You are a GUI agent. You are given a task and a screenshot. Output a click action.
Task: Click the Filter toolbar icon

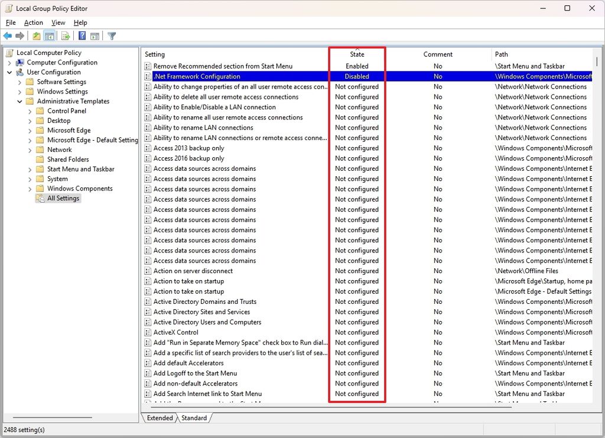[x=111, y=35]
